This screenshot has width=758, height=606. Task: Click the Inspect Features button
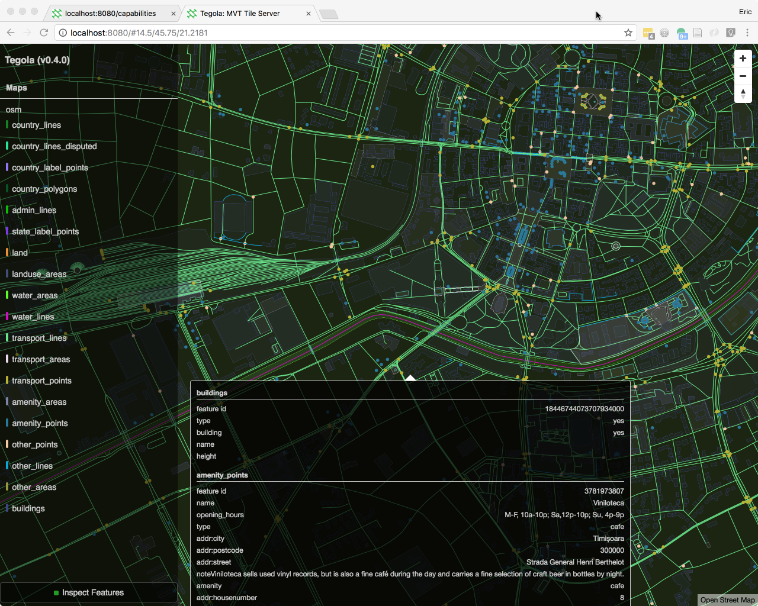pyautogui.click(x=89, y=592)
